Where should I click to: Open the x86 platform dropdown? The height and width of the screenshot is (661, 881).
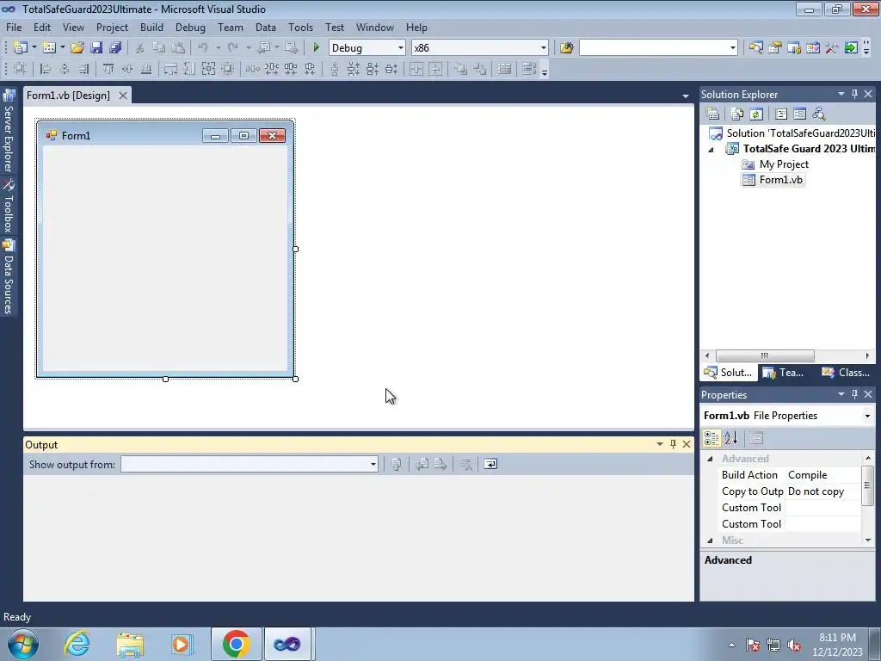(x=544, y=48)
